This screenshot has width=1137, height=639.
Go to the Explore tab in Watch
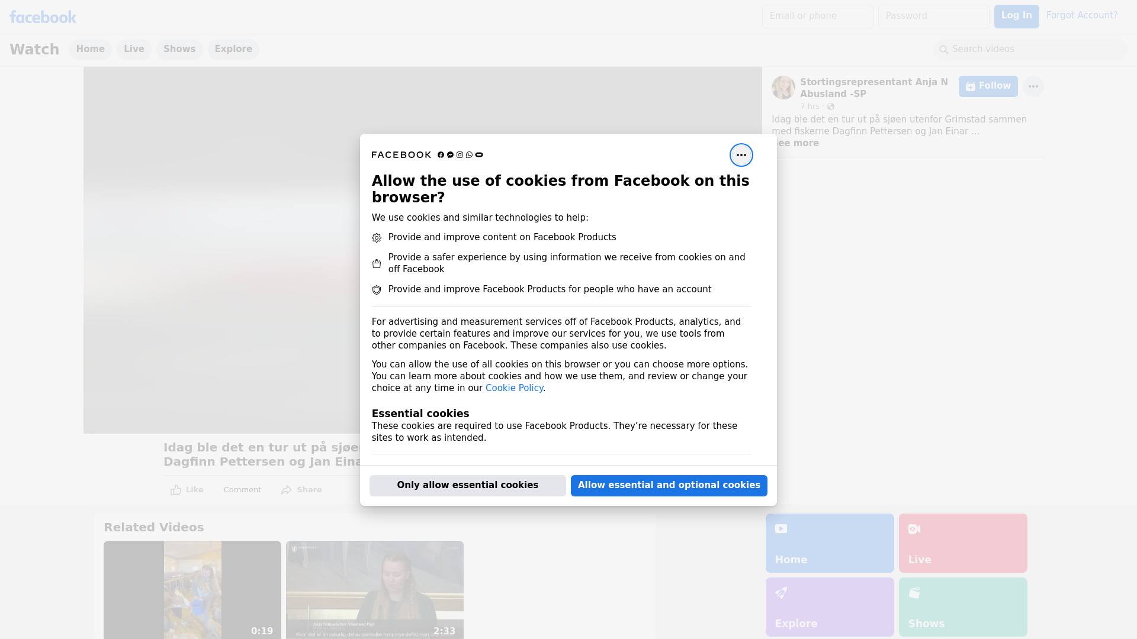pyautogui.click(x=233, y=49)
